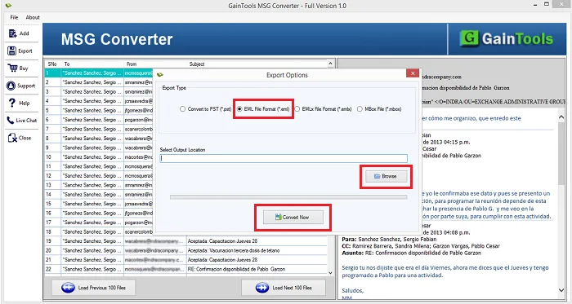Click subject 'Aceptada: Capacitacion Jueves 28' in row 19
Viewport: 572px width, 304px height.
click(222, 241)
